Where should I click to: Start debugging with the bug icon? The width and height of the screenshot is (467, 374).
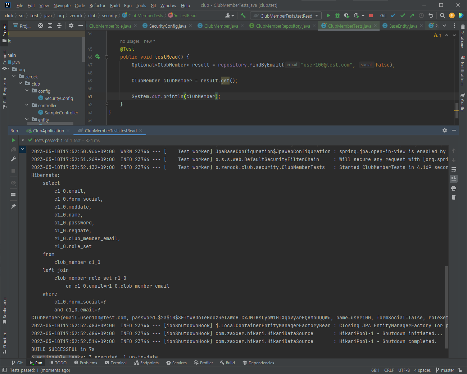[x=337, y=15]
